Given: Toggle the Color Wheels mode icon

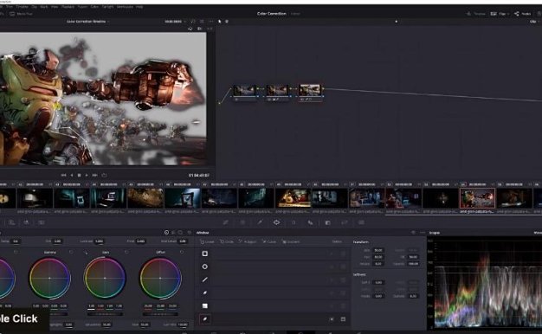Looking at the screenshot, I should (x=166, y=233).
